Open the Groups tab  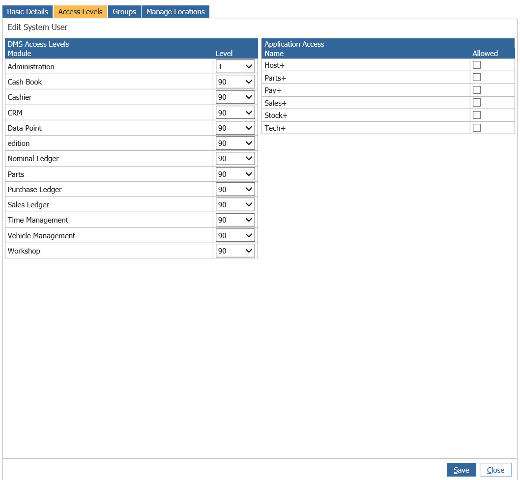(124, 12)
